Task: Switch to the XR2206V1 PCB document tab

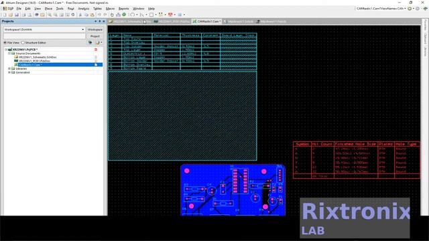Action: (x=172, y=21)
